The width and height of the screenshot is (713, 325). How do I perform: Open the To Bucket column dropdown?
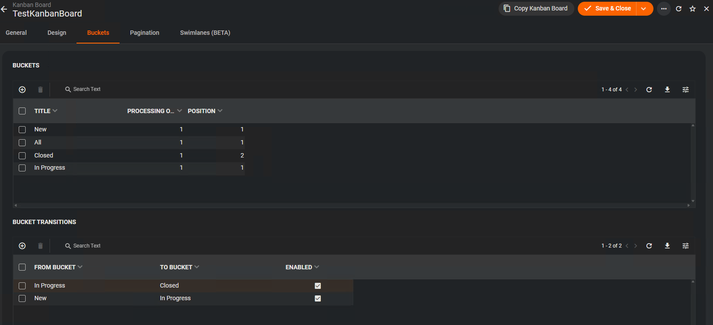click(197, 267)
